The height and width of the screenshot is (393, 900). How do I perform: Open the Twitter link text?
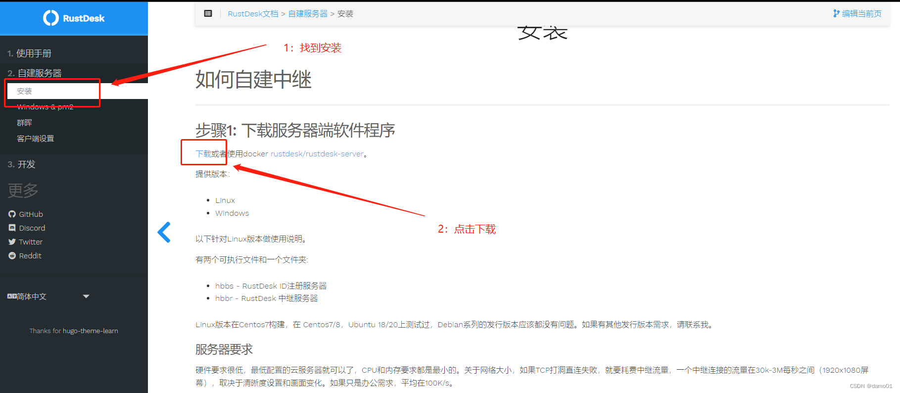(x=31, y=242)
